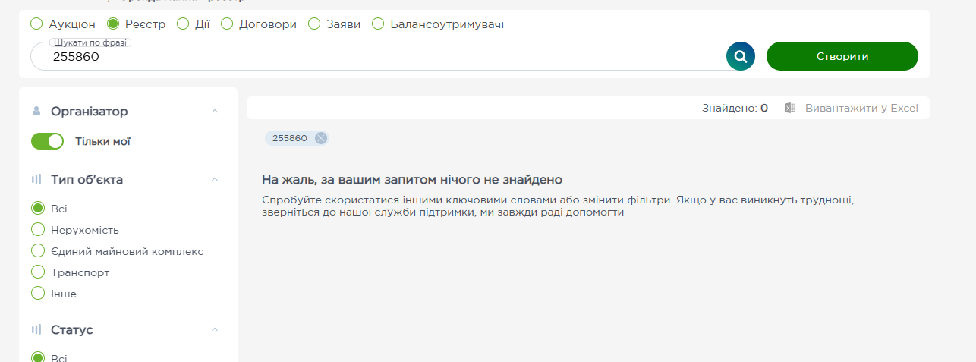The height and width of the screenshot is (362, 976).
Task: Click the Створити button
Action: click(x=842, y=56)
